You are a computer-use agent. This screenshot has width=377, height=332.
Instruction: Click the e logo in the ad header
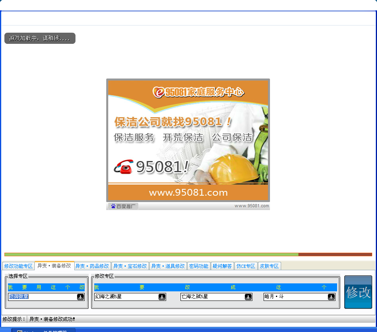159,92
